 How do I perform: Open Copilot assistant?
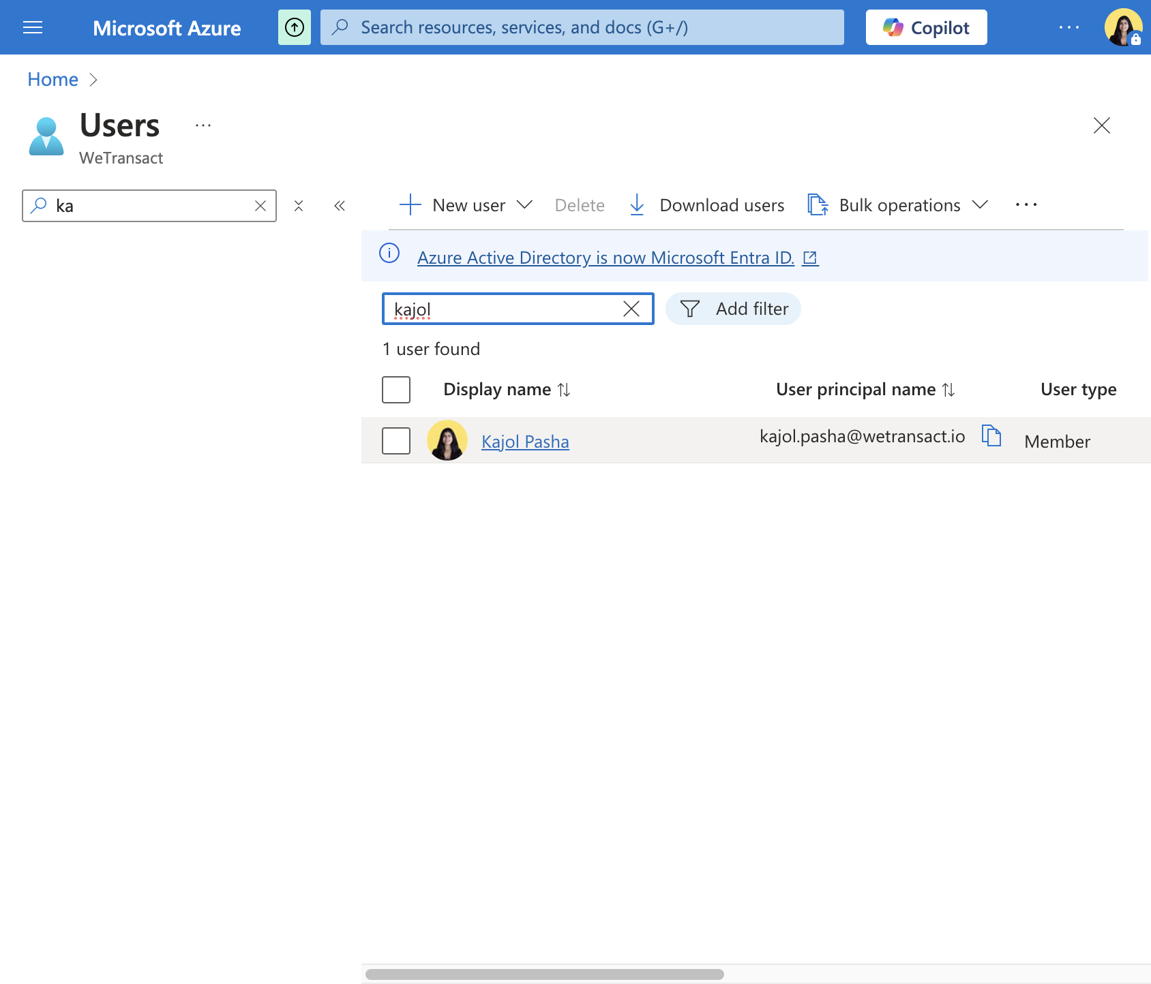click(x=926, y=27)
